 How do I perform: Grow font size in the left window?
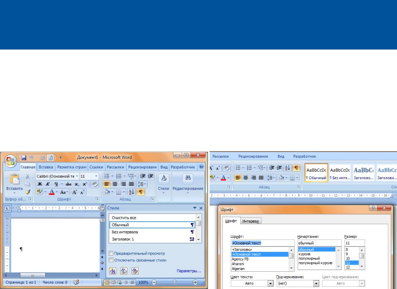pos(74,192)
